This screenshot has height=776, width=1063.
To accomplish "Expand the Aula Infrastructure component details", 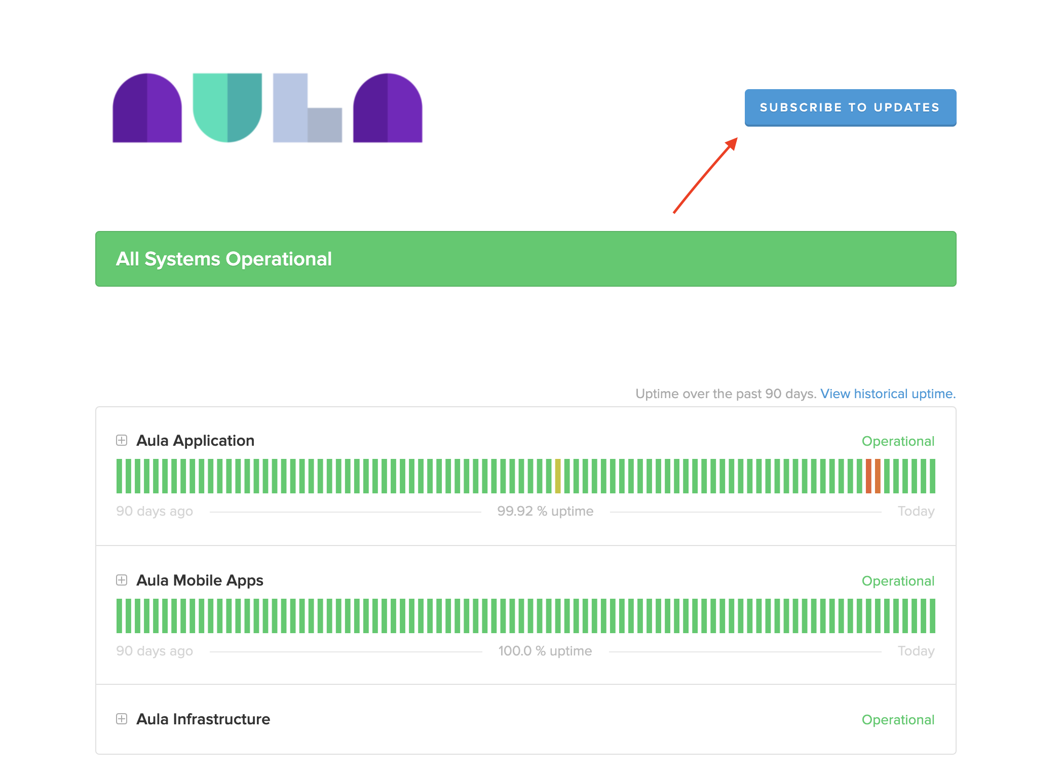I will [121, 720].
